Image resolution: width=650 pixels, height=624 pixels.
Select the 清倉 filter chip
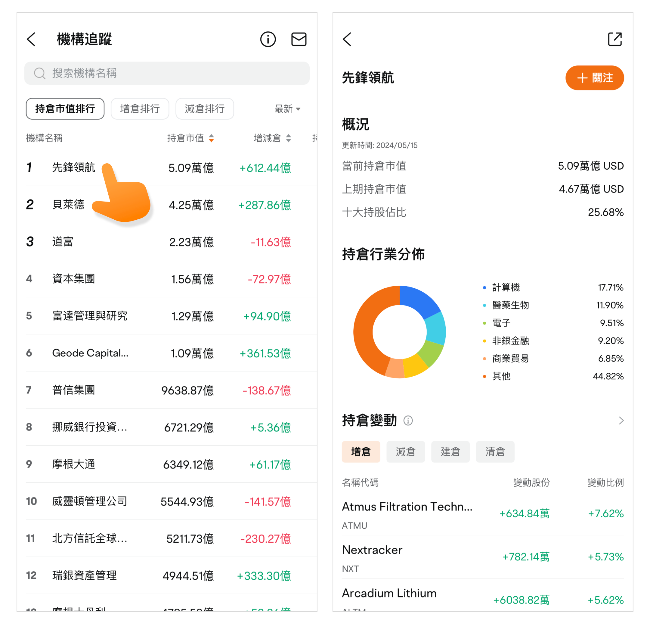pos(495,452)
